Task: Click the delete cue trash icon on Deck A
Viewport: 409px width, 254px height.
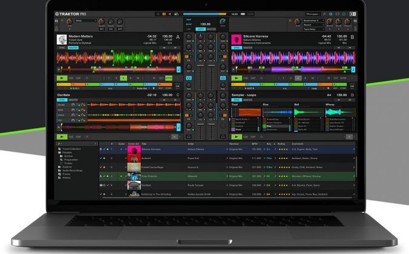Action: 154,88
